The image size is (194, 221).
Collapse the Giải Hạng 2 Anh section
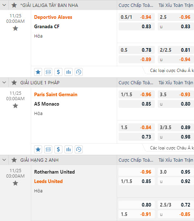4,160
